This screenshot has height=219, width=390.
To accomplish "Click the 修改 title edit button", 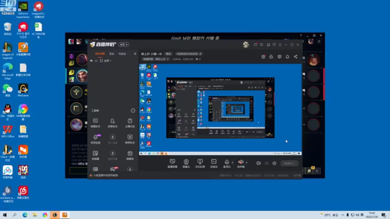I will (x=168, y=54).
